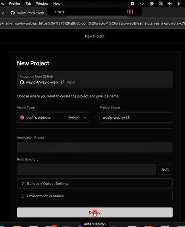Image resolution: width=185 pixels, height=227 pixels.
Task: Click Edit next to Root Directory
Action: click(165, 169)
